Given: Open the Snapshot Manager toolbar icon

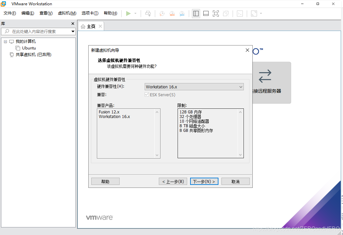Looking at the screenshot, I should click(x=182, y=14).
